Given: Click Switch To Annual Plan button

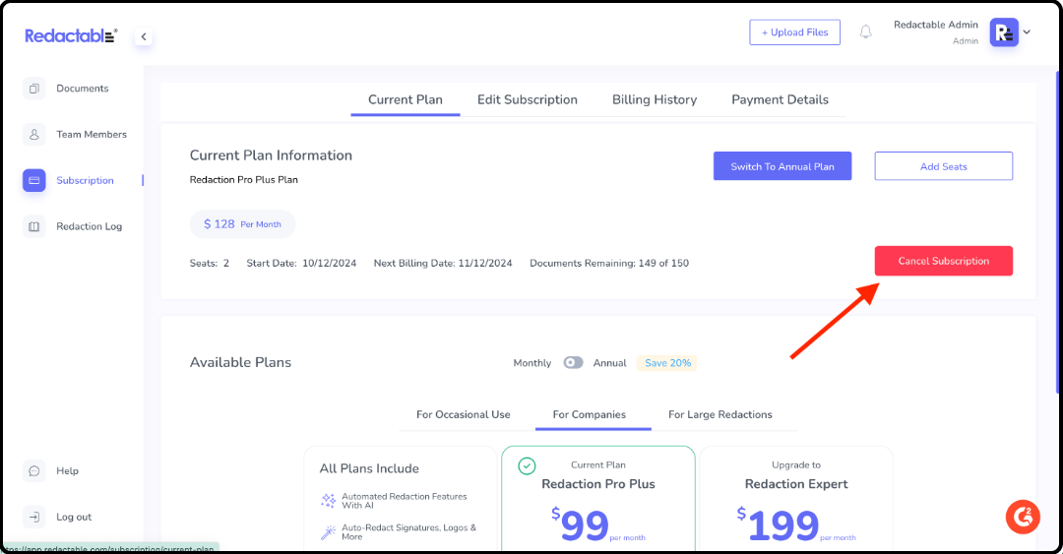Looking at the screenshot, I should 782,166.
